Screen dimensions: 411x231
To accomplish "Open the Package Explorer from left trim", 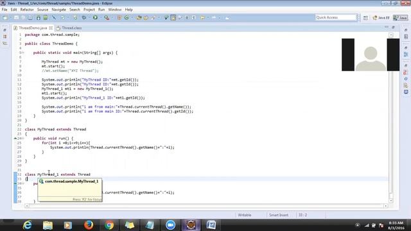I will tap(5, 37).
